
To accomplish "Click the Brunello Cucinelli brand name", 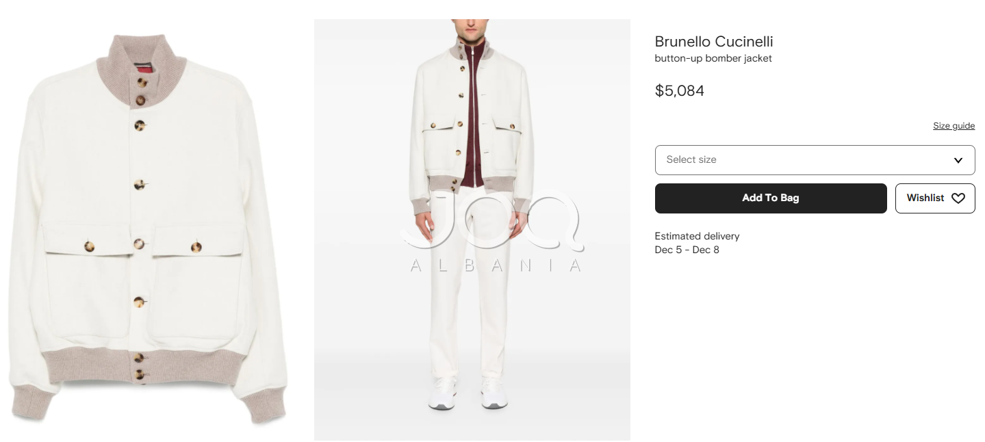I will 713,42.
